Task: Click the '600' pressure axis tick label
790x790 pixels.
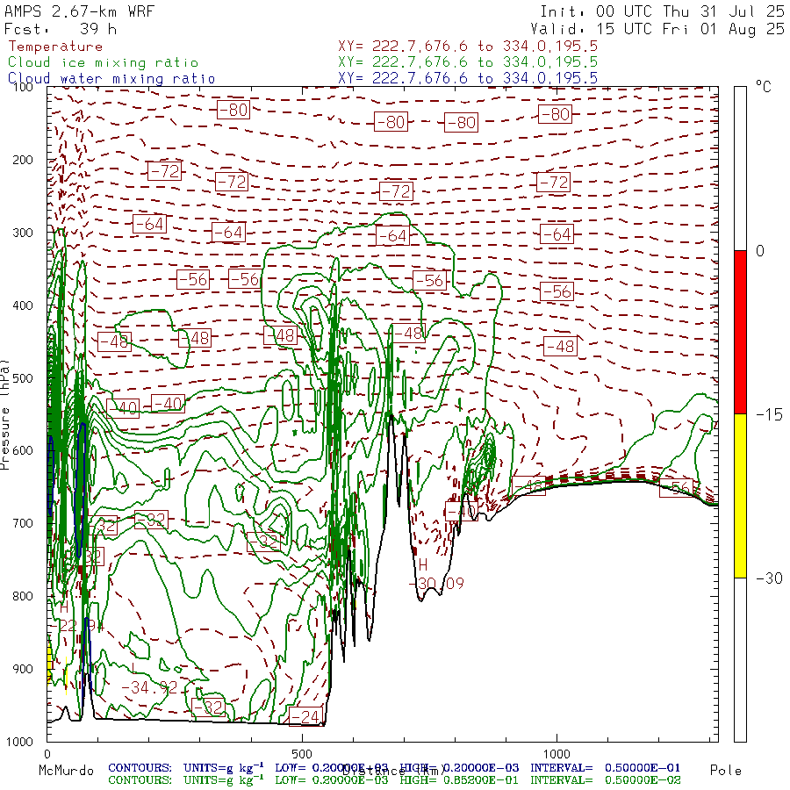Action: (22, 451)
